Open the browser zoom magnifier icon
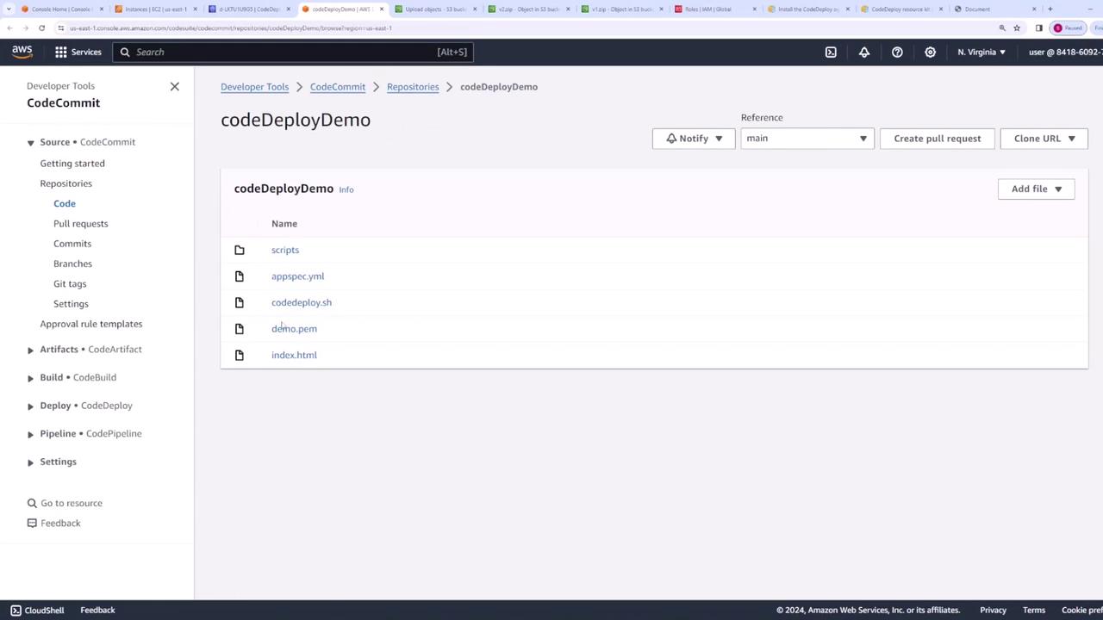 click(x=1002, y=28)
